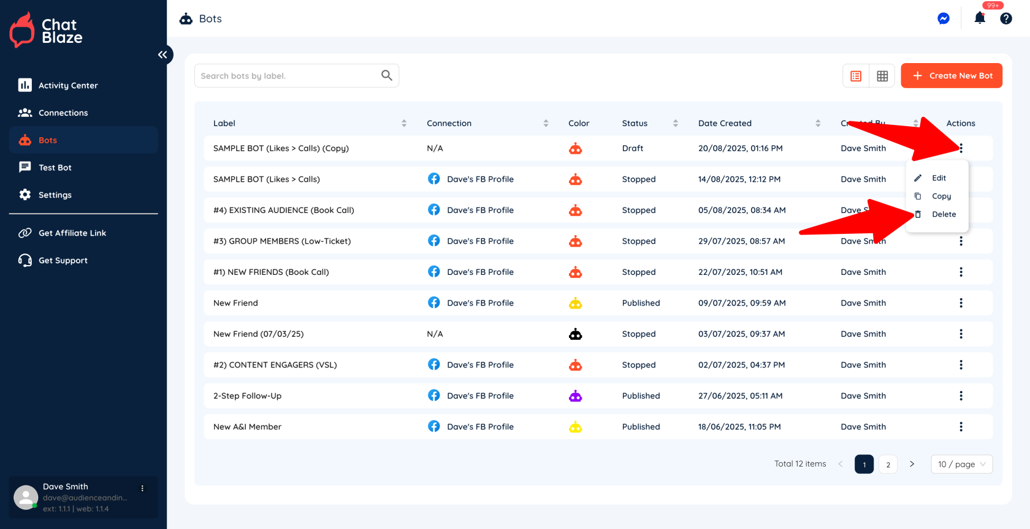Switch to list view layout
The width and height of the screenshot is (1030, 529).
[x=856, y=76]
